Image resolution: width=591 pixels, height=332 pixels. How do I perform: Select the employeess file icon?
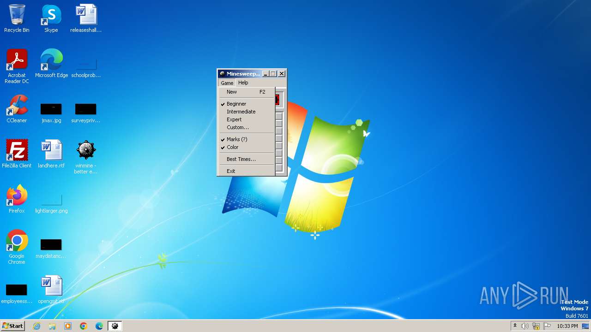click(x=17, y=294)
